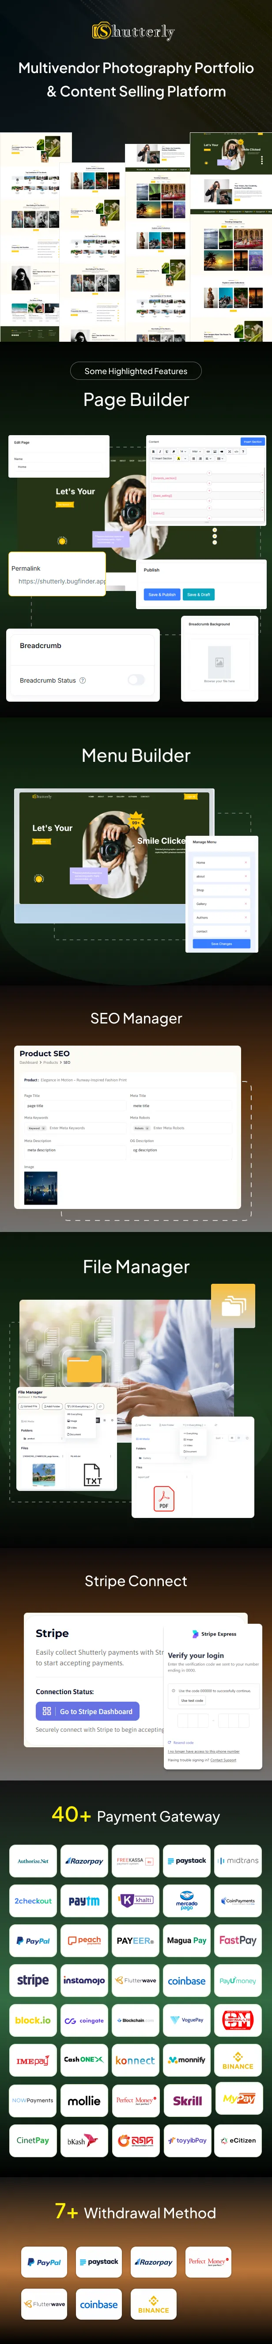The image size is (272, 2344).
Task: Click the Skrill gateway logo
Action: point(187,2100)
